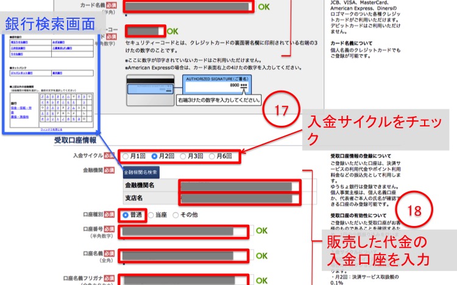
Task: Click ジャパンネット銀行 link in bank search popup
Action: click(x=21, y=73)
